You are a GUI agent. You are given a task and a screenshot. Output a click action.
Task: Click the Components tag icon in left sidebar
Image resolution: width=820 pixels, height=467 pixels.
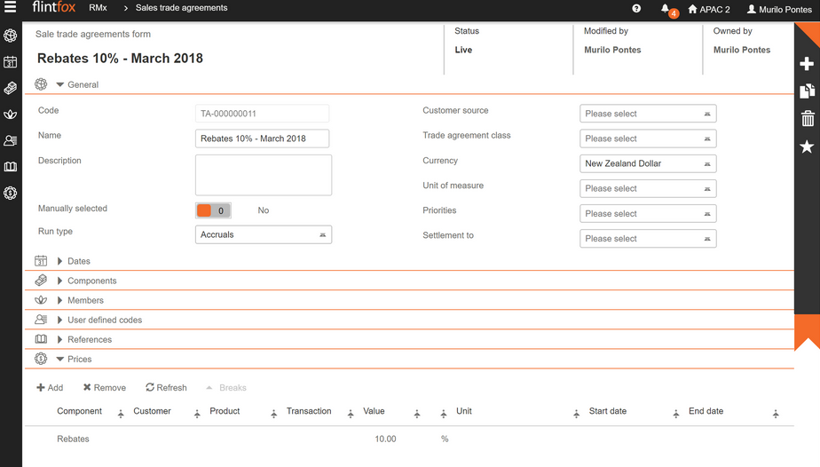(10, 88)
